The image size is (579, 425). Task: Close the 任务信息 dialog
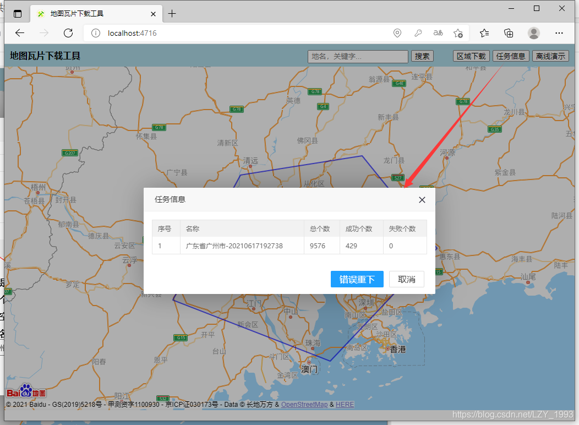point(422,200)
